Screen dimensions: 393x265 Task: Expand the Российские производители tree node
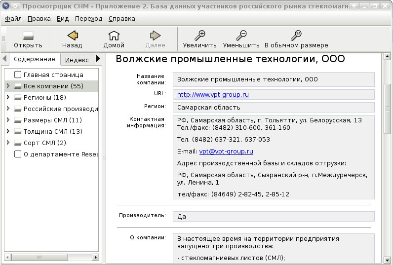point(8,109)
